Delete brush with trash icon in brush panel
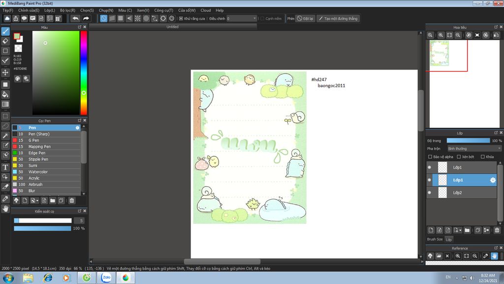The width and height of the screenshot is (504, 284). [x=72, y=200]
